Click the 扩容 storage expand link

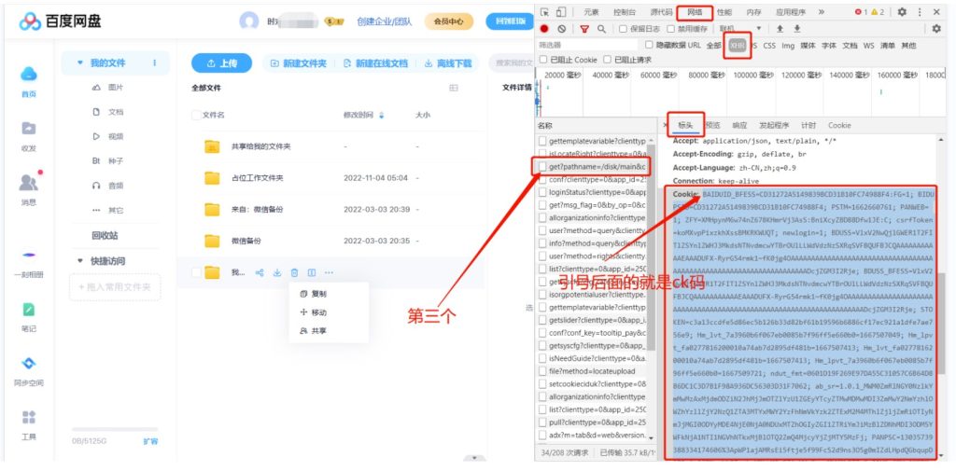coord(150,441)
